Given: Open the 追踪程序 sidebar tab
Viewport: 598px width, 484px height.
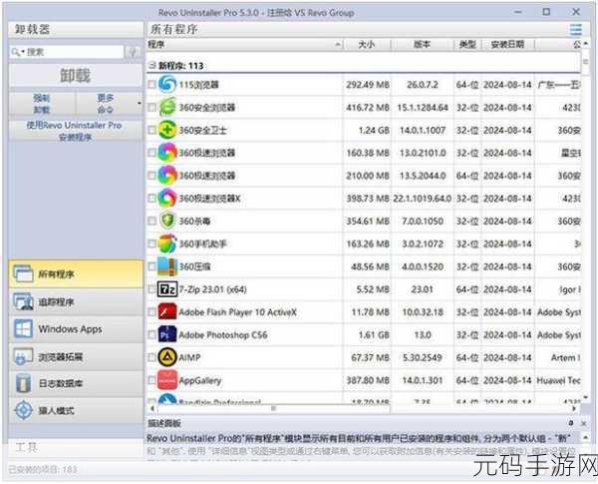Looking at the screenshot, I should click(x=76, y=301).
